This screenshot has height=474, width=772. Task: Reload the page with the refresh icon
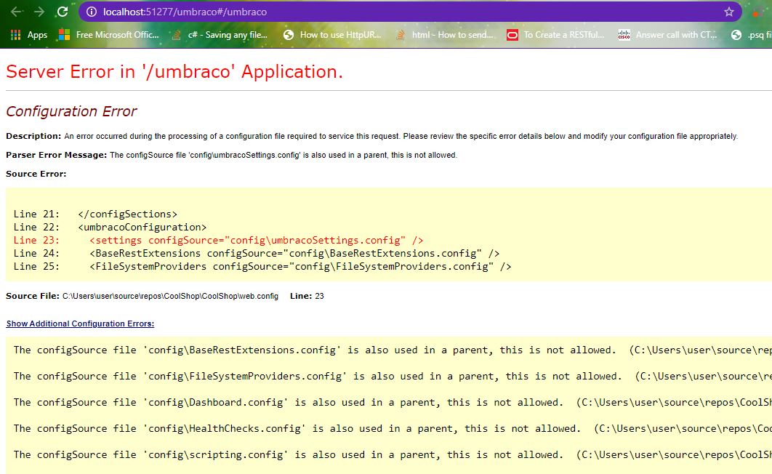point(63,12)
